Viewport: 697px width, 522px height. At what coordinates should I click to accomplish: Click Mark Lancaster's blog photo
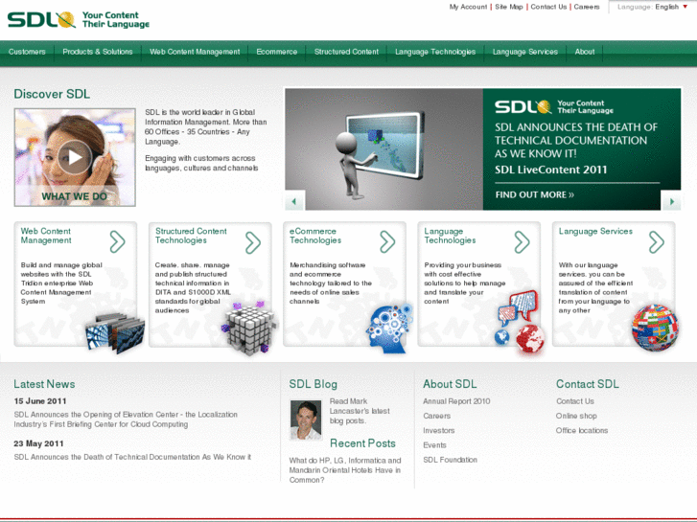[x=306, y=420]
